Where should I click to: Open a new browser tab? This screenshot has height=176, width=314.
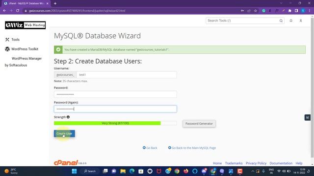[55, 3]
